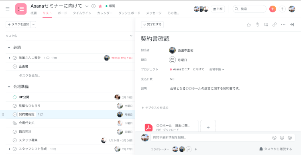
Task: Open the project title dropdown chevron
Action: (87, 6)
